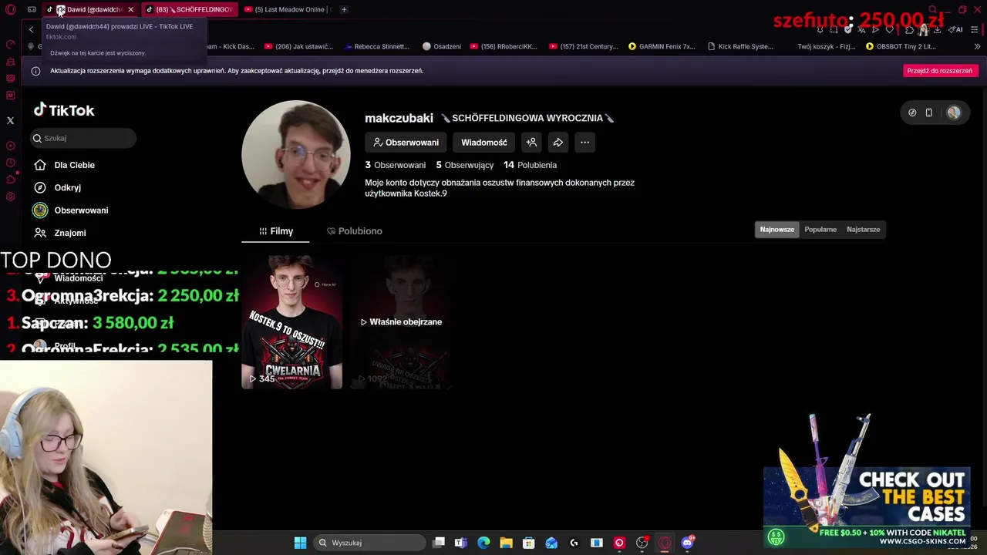
Task: Sort videos by Najnowsze
Action: [x=776, y=229]
